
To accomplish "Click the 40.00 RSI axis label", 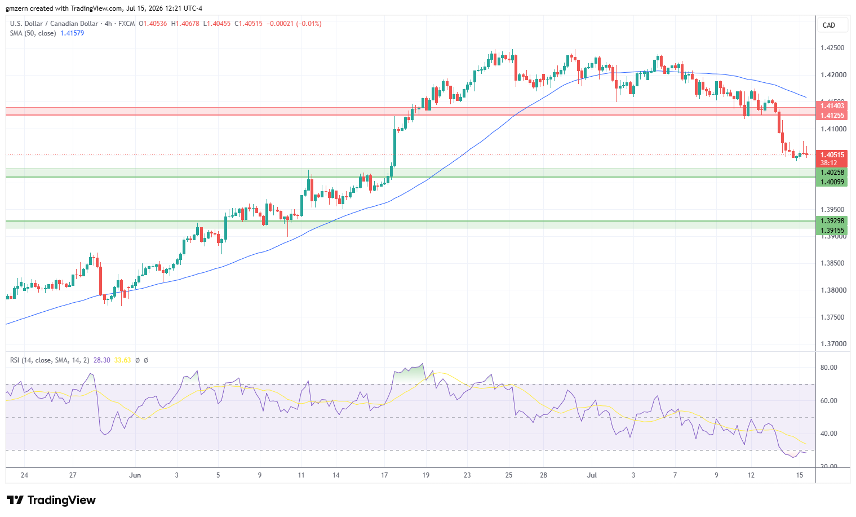I will [828, 434].
